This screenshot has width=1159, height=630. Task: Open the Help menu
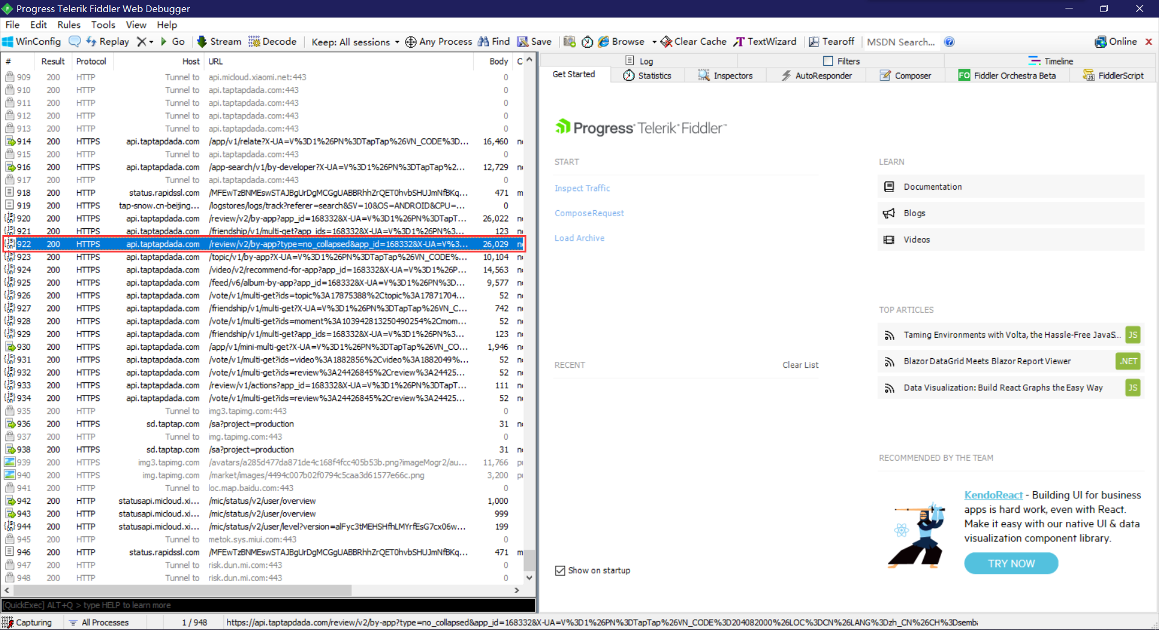[x=167, y=25]
